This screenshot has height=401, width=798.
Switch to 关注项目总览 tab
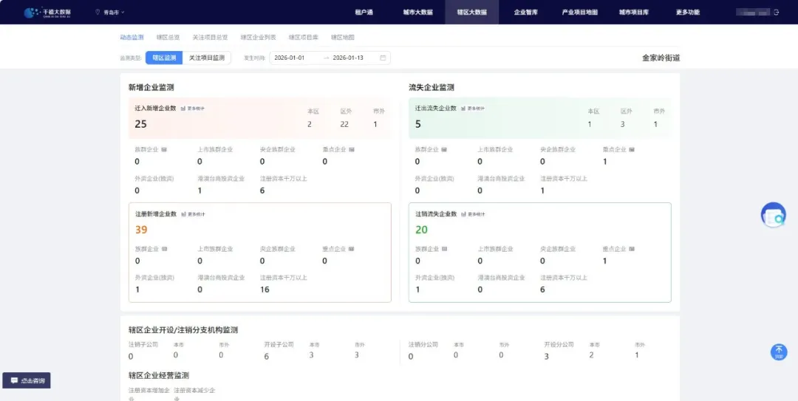[210, 37]
